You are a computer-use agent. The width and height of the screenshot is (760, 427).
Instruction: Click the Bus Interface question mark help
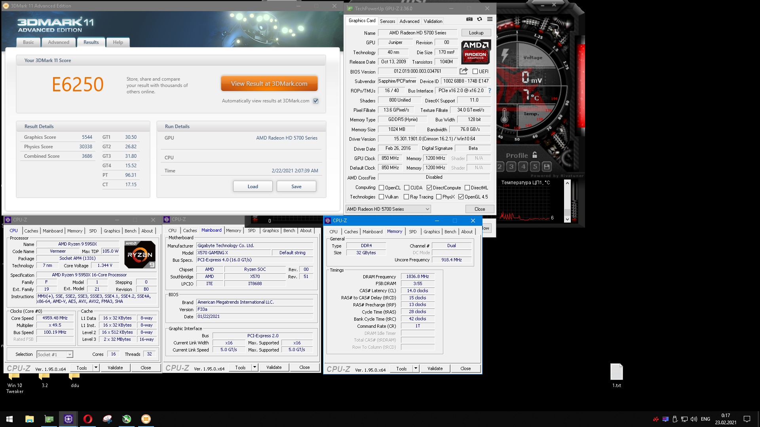pyautogui.click(x=490, y=91)
